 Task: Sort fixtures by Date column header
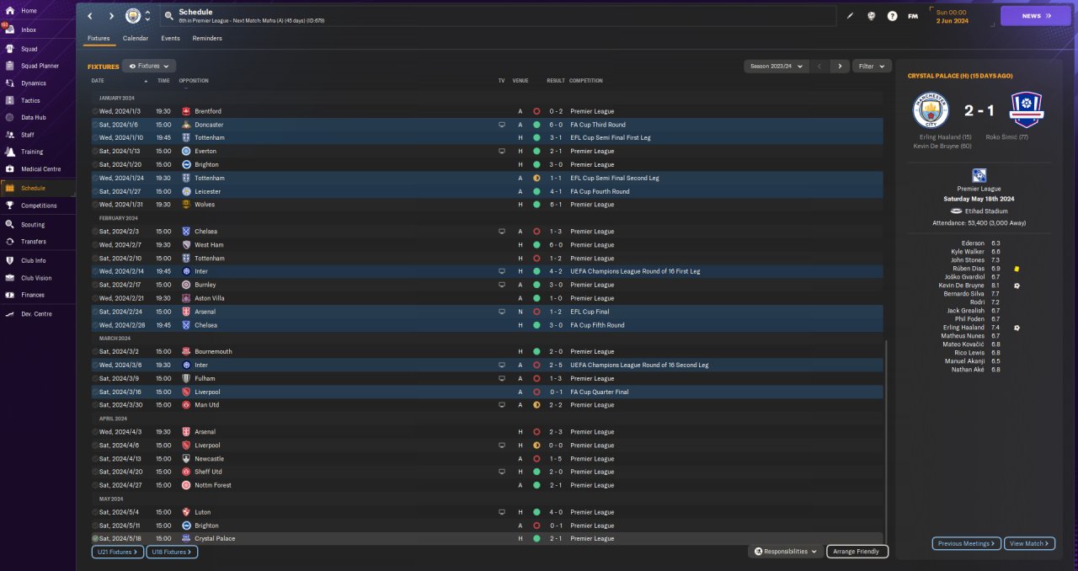[x=98, y=81]
